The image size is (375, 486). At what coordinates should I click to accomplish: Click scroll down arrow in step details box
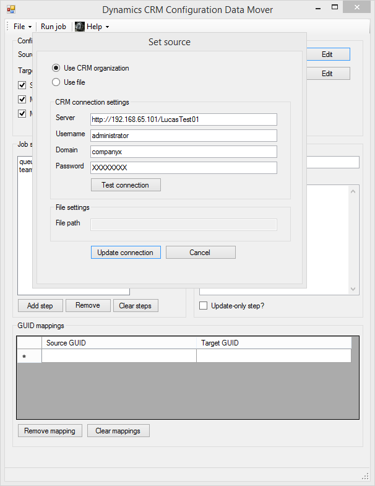point(353,289)
